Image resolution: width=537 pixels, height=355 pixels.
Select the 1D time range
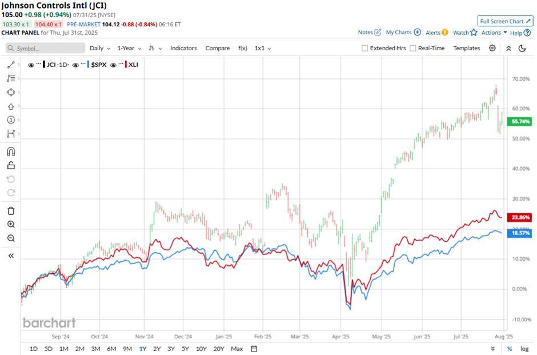34,349
